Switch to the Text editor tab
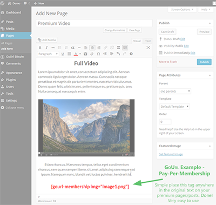The image size is (216, 205). 148,41
